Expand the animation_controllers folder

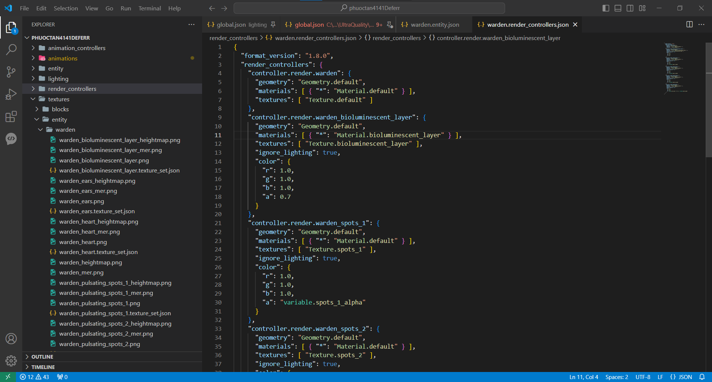(x=76, y=48)
